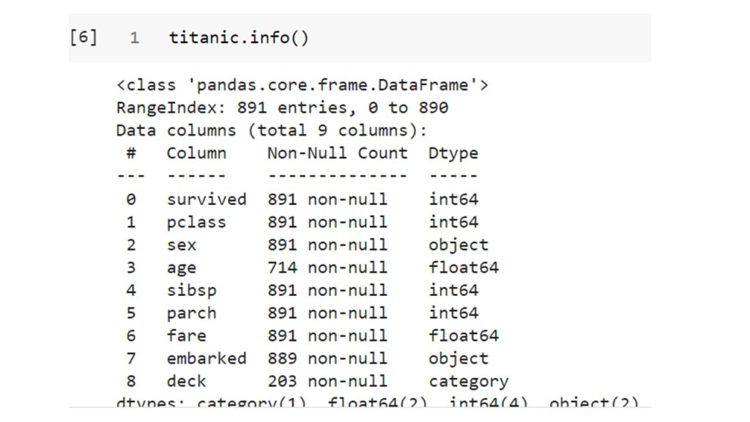Image resolution: width=750 pixels, height=422 pixels.
Task: Click the '714 non-null' count for age
Action: [x=327, y=267]
